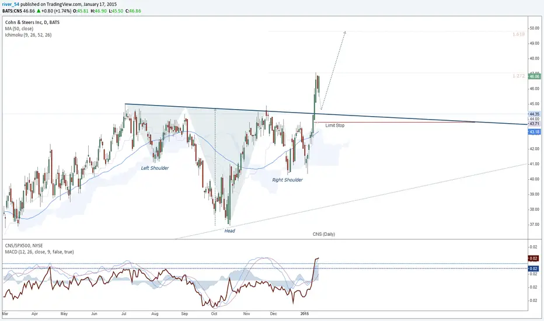
Task: Click the blue 43.18 MA price tag
Action: click(x=534, y=132)
